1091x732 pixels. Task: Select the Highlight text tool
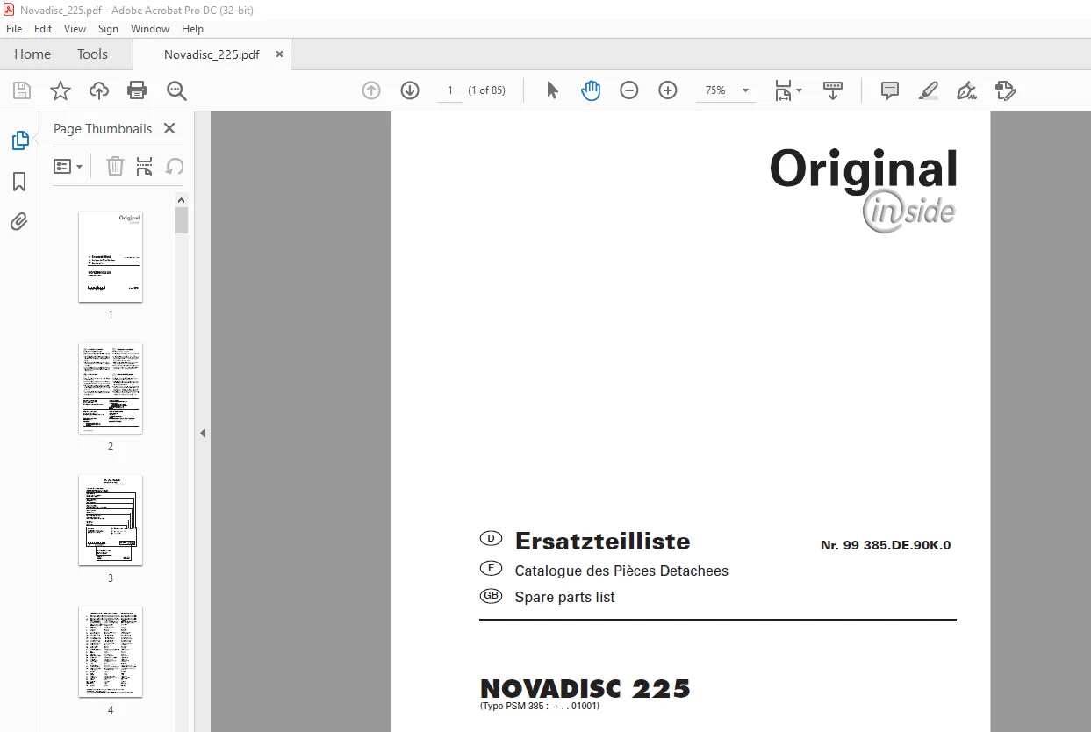pyautogui.click(x=929, y=90)
